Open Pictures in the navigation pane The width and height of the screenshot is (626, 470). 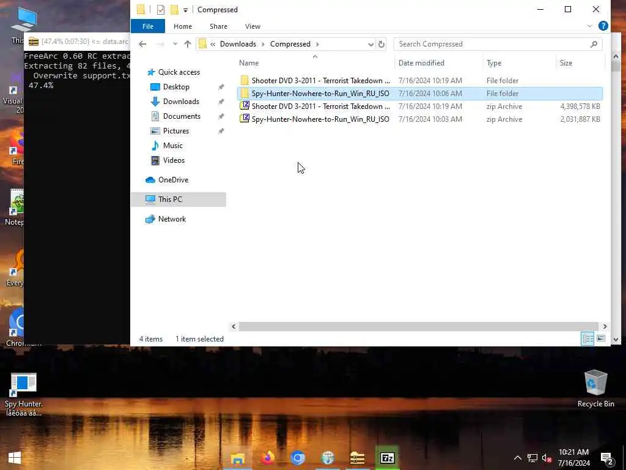175,131
